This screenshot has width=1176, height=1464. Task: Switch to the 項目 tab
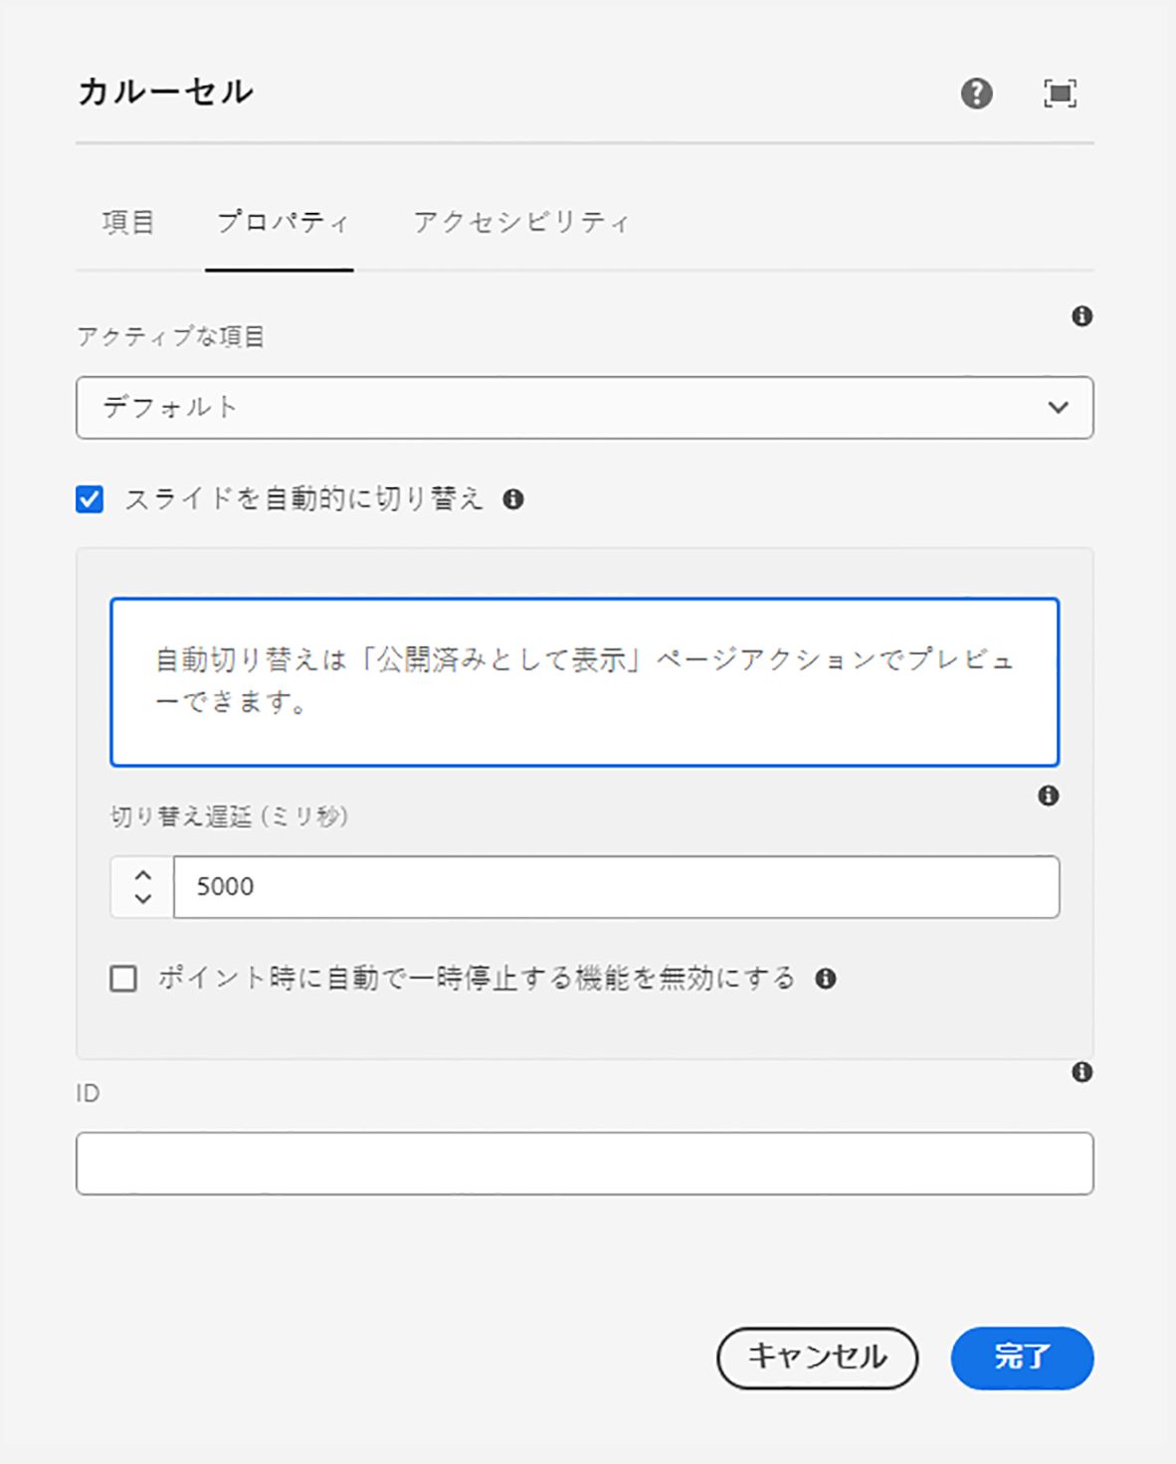(128, 222)
